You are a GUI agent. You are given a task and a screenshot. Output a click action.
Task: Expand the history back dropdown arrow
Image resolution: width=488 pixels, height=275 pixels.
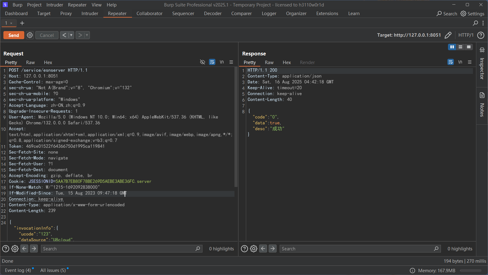coord(71,35)
